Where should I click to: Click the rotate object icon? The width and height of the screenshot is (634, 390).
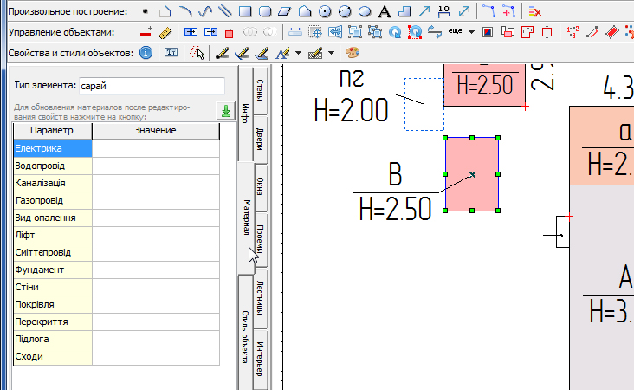coord(395,32)
